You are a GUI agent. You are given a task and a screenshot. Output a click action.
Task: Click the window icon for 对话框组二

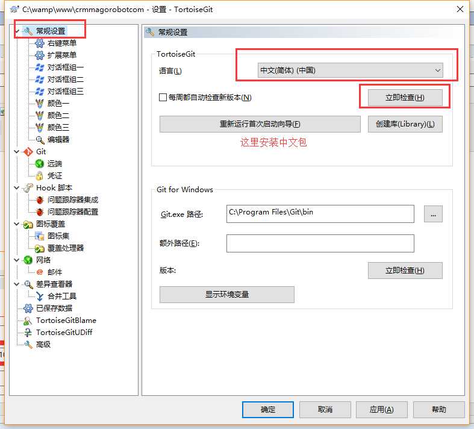(40, 80)
